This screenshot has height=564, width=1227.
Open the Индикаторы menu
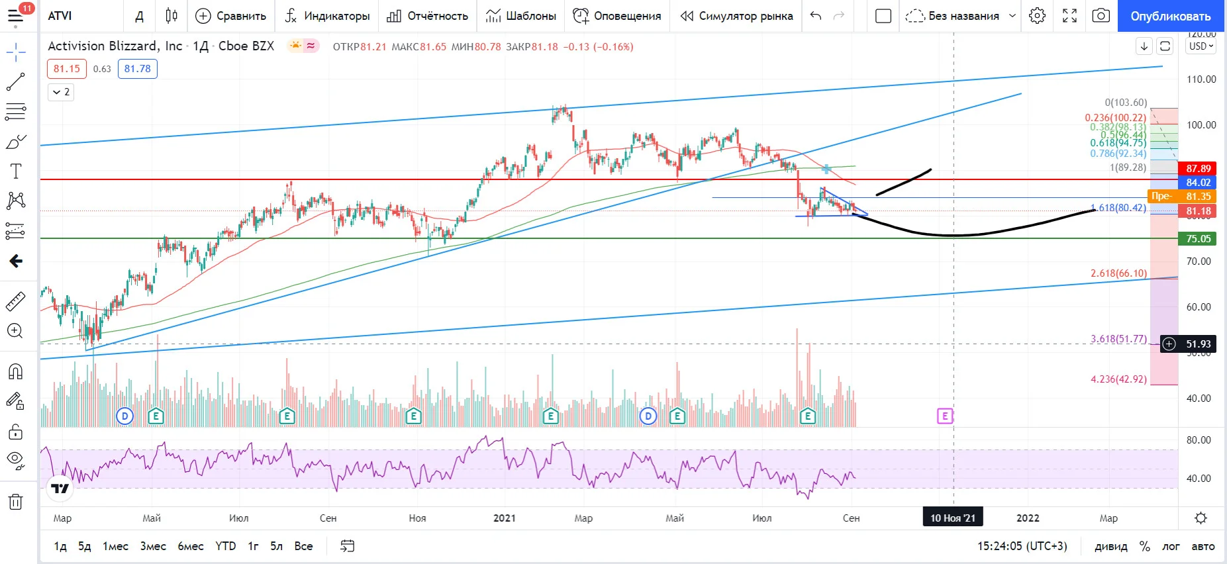pyautogui.click(x=327, y=16)
